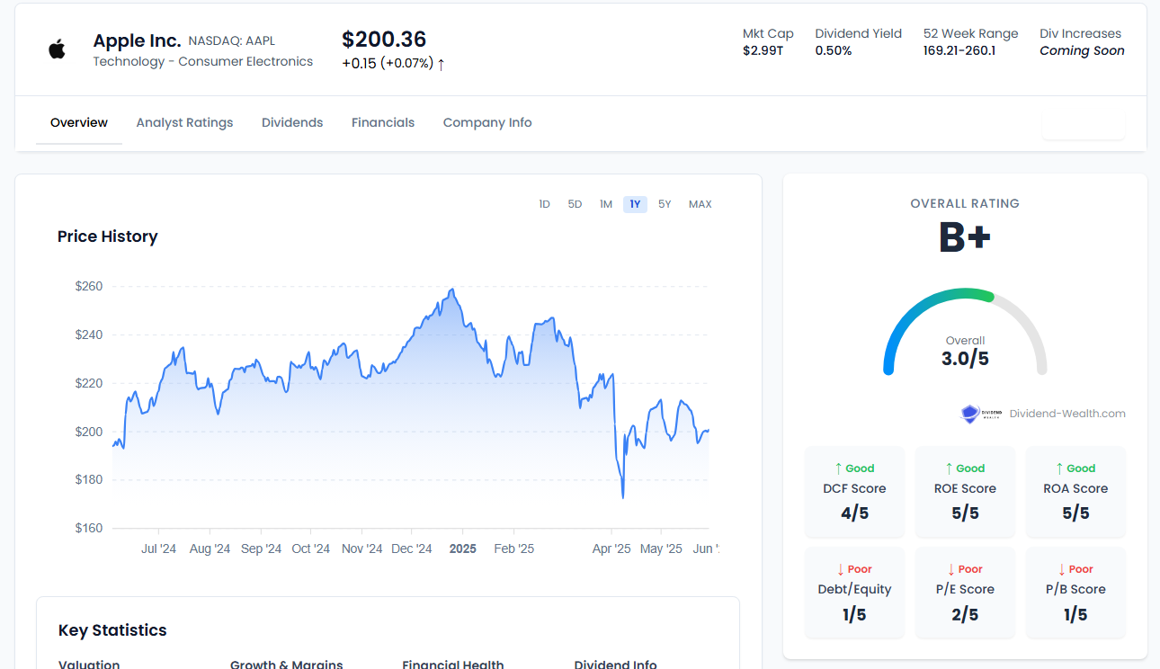1160x669 pixels.
Task: Select the MAX time range
Action: 700,204
